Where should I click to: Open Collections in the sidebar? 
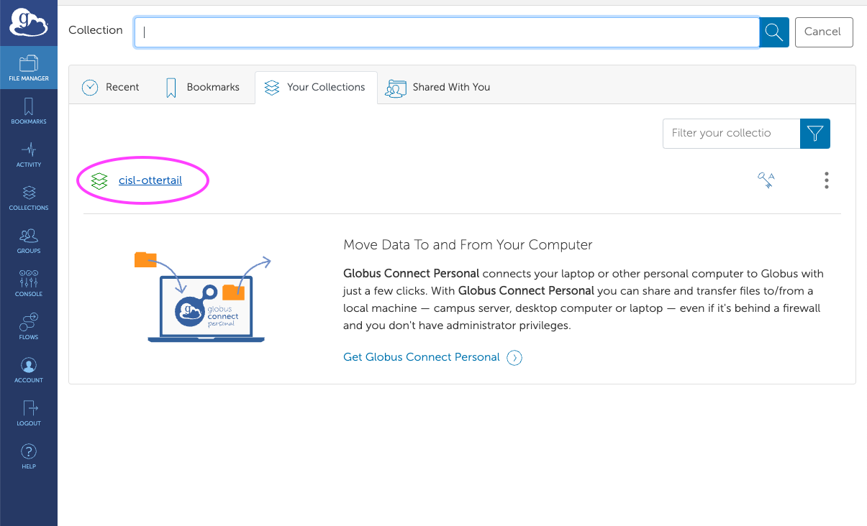29,197
